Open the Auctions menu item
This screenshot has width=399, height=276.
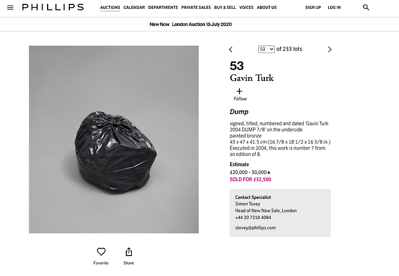click(110, 8)
